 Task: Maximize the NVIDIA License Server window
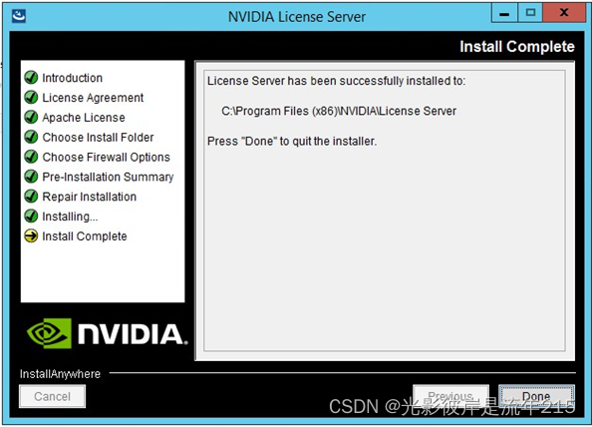[x=530, y=13]
